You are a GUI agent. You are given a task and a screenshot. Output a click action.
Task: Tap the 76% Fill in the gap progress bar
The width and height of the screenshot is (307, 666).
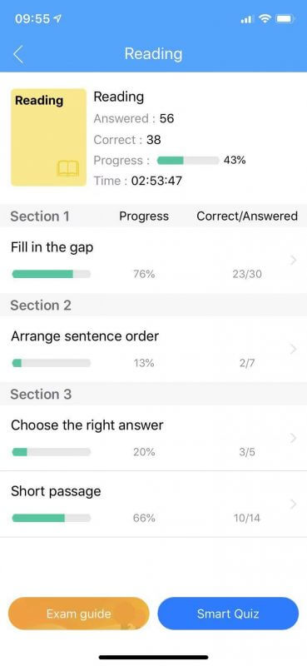[x=52, y=274]
